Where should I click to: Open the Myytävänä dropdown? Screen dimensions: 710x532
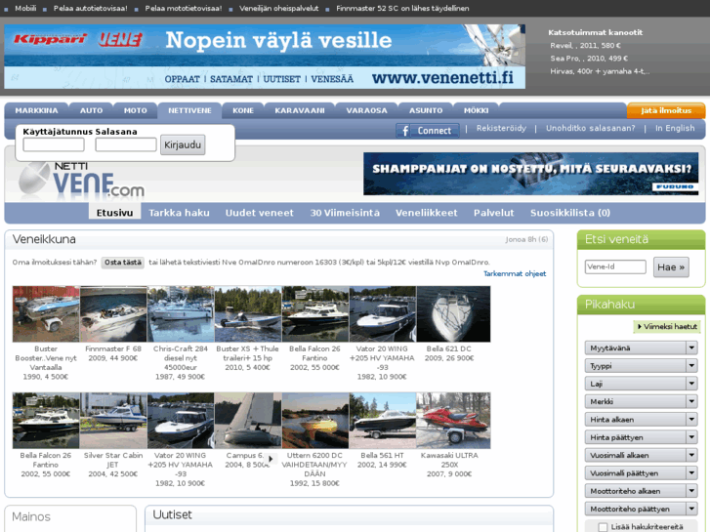[641, 348]
